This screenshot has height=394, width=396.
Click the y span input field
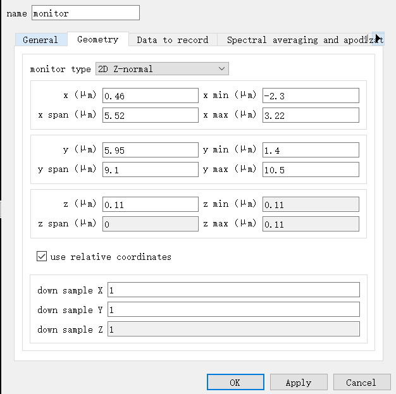[x=151, y=169]
